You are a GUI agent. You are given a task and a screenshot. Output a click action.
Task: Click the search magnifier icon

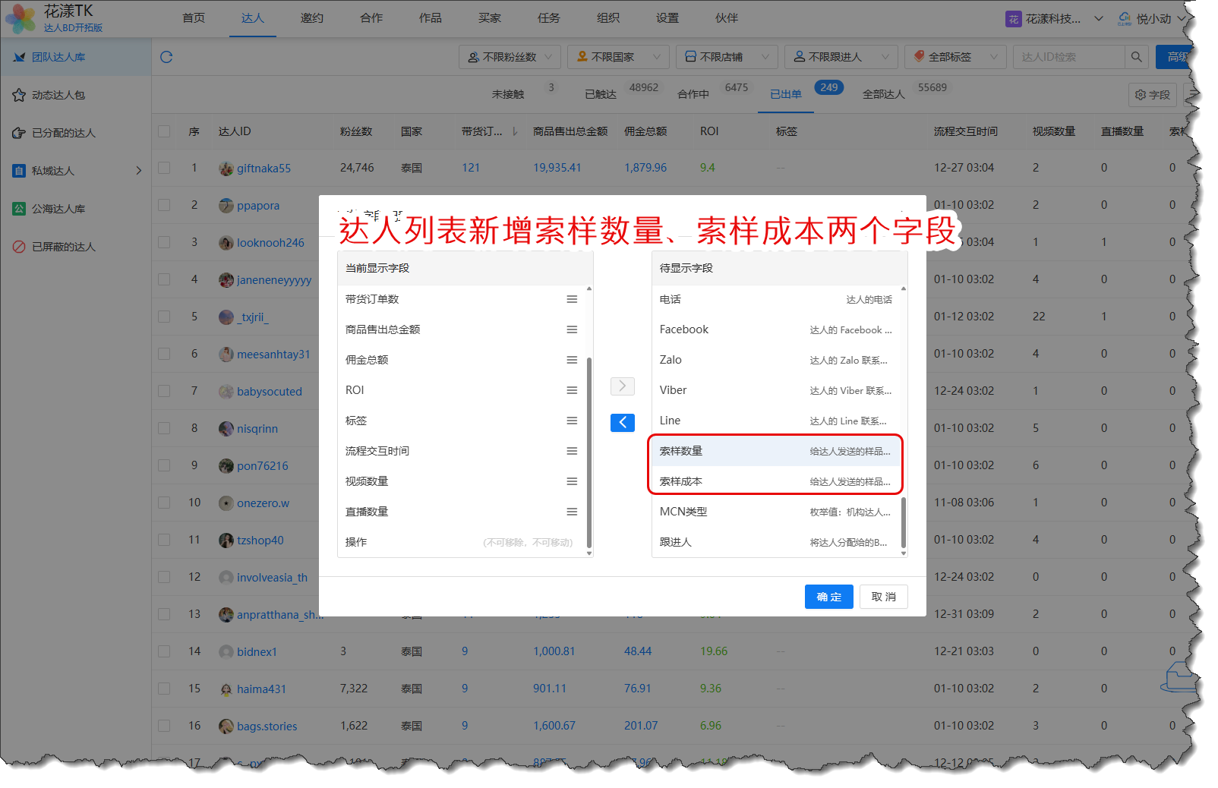point(1136,57)
